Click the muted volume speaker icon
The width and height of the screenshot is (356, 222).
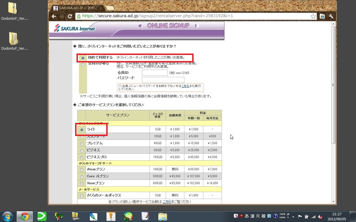320,216
